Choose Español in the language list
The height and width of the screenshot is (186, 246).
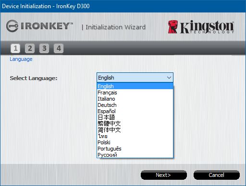[135, 111]
